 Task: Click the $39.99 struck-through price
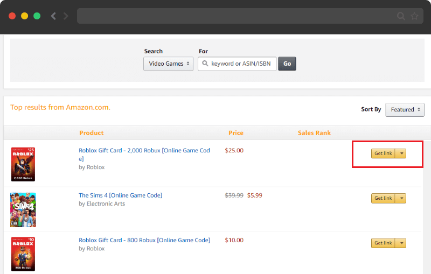tap(234, 195)
